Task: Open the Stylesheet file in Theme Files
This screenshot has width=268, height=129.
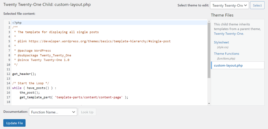Action: tap(221, 42)
